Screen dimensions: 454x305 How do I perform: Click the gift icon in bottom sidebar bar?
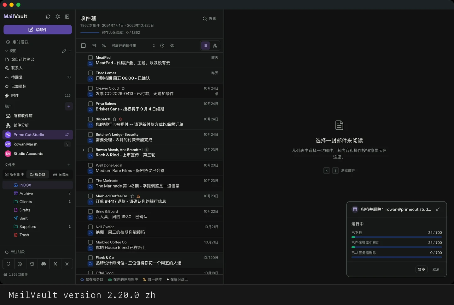32,264
